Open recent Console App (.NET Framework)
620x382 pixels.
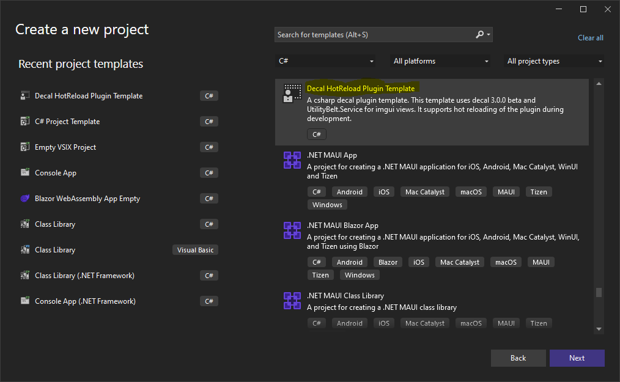coord(119,301)
